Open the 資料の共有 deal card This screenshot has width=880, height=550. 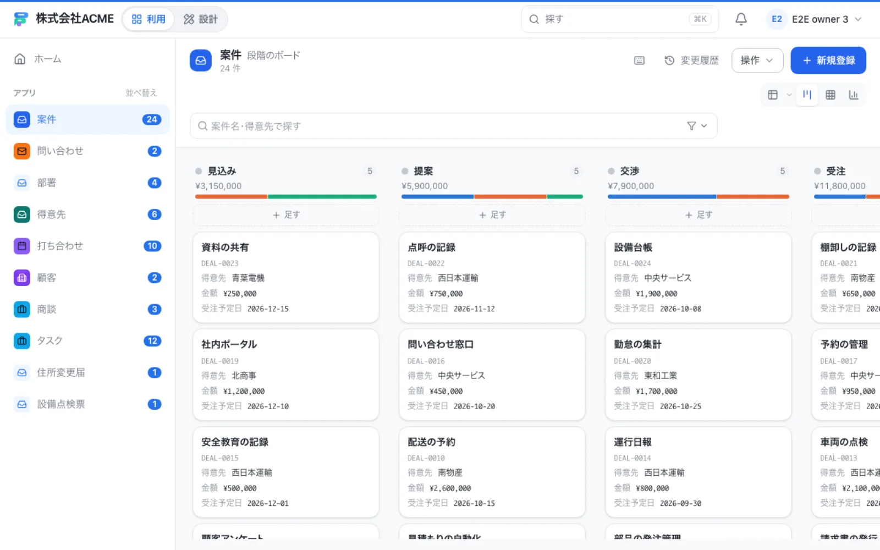point(286,278)
